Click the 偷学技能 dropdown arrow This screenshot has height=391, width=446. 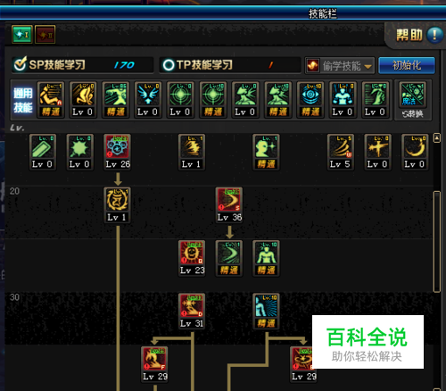(x=368, y=66)
